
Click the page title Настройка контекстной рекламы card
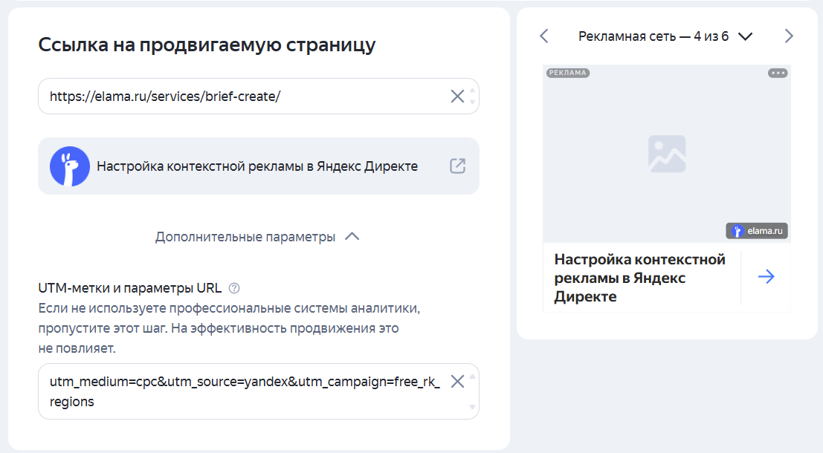pyautogui.click(x=258, y=166)
